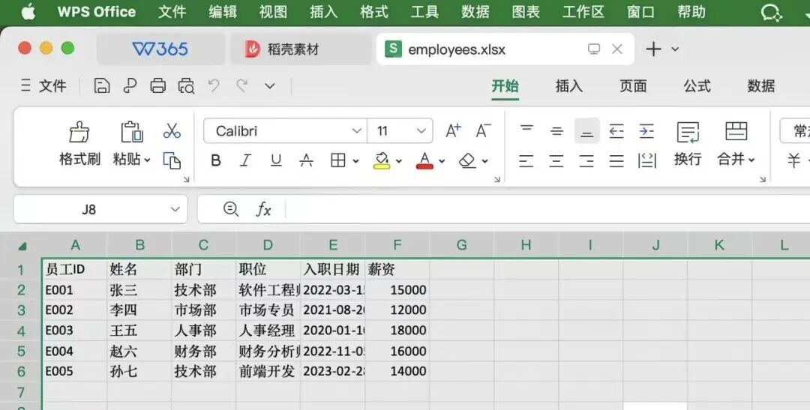The width and height of the screenshot is (810, 410).
Task: Click the Distributed alignment icon
Action: [x=646, y=161]
